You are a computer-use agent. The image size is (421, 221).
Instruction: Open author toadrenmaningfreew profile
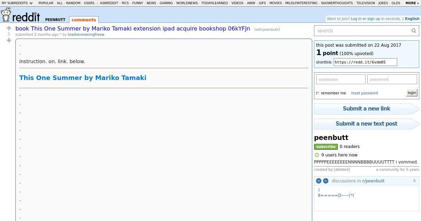86,34
